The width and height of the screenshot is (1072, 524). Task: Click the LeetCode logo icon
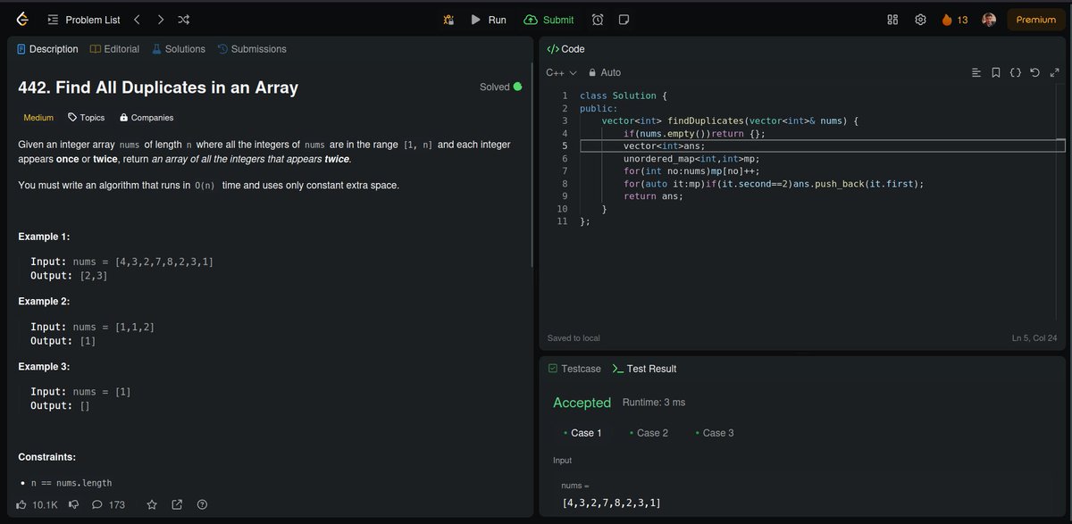point(22,19)
